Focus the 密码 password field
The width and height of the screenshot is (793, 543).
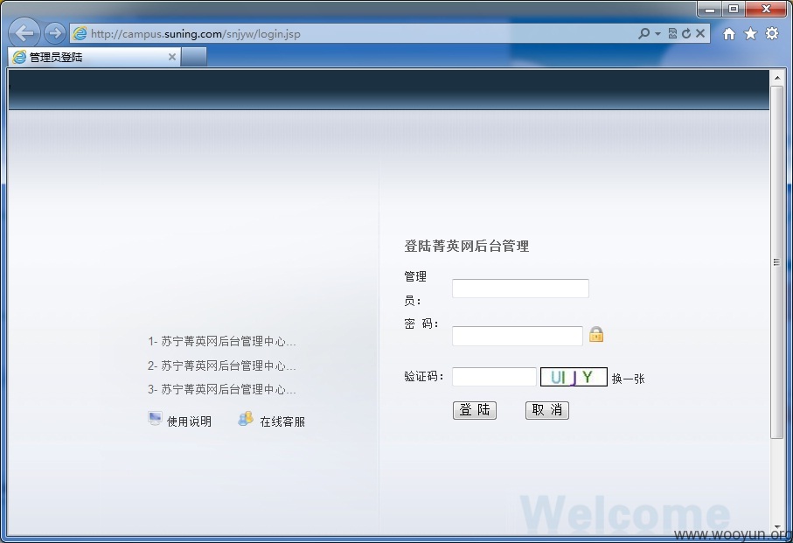(x=518, y=337)
